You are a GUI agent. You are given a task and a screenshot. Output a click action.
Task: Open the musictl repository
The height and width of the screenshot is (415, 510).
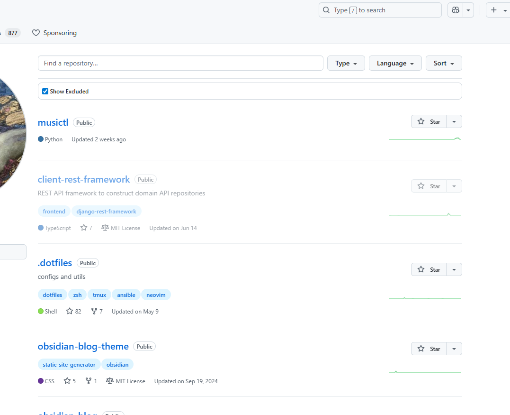pyautogui.click(x=53, y=122)
